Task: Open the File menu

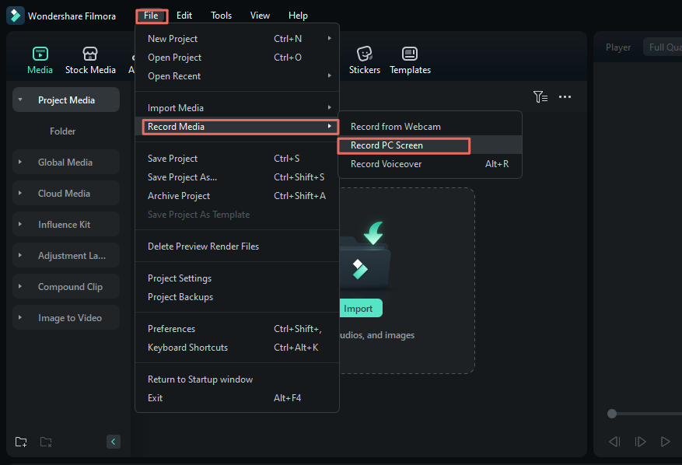Action: pyautogui.click(x=152, y=16)
